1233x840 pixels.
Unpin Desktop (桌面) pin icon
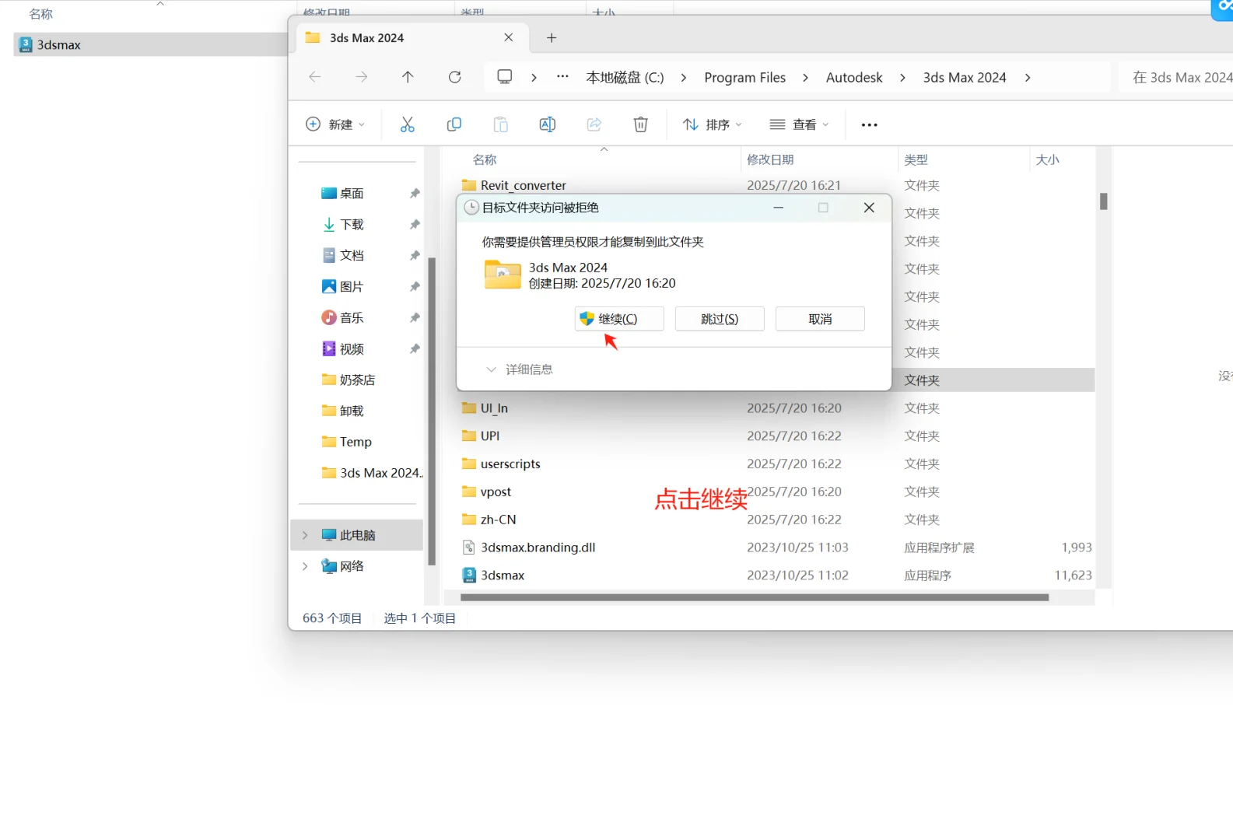(x=415, y=193)
